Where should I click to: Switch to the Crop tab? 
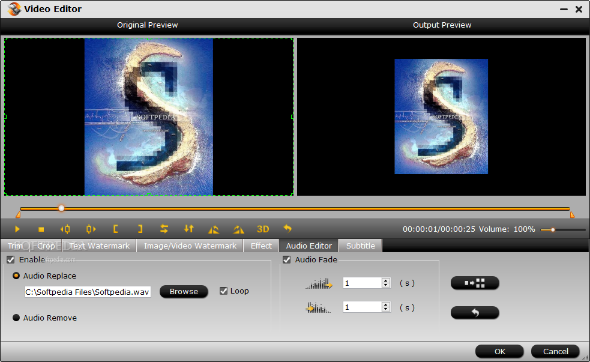[x=46, y=246]
